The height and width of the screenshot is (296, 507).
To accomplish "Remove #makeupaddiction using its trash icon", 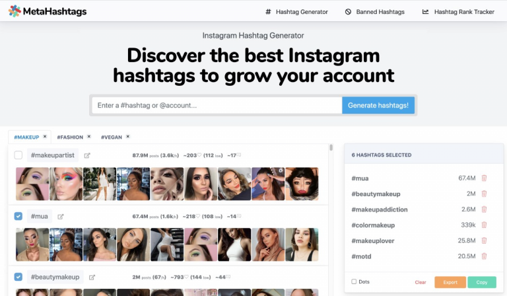I will (x=484, y=209).
